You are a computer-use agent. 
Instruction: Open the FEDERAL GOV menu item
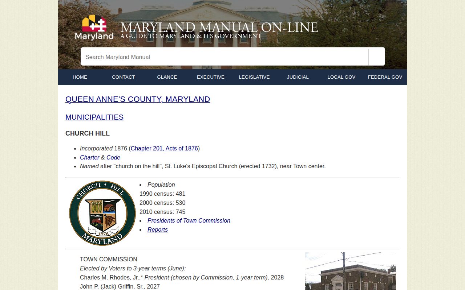click(385, 77)
